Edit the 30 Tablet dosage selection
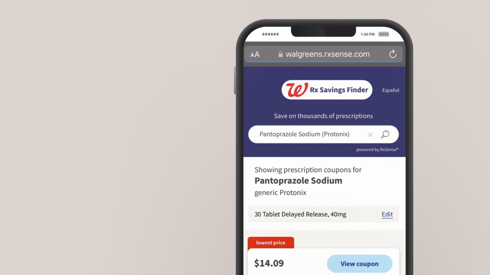Image resolution: width=490 pixels, height=275 pixels. pyautogui.click(x=387, y=214)
